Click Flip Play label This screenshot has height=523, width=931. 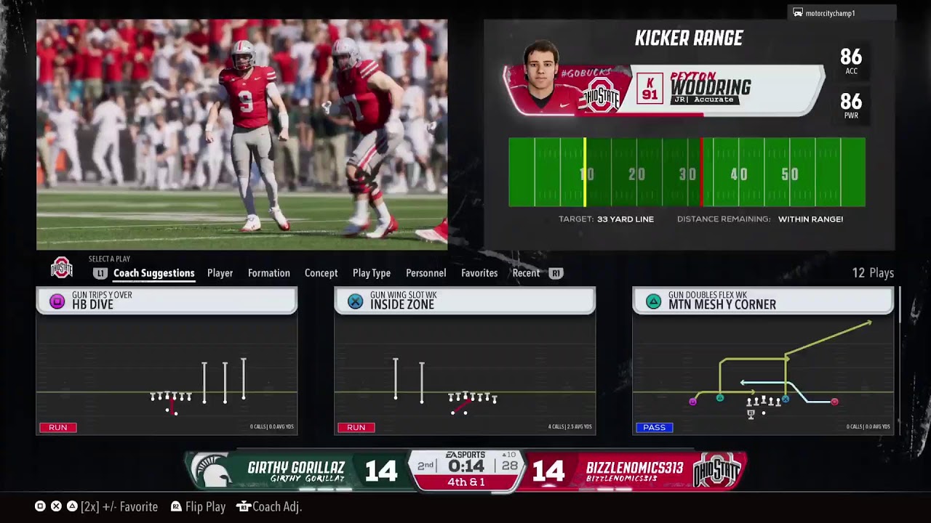coord(205,506)
